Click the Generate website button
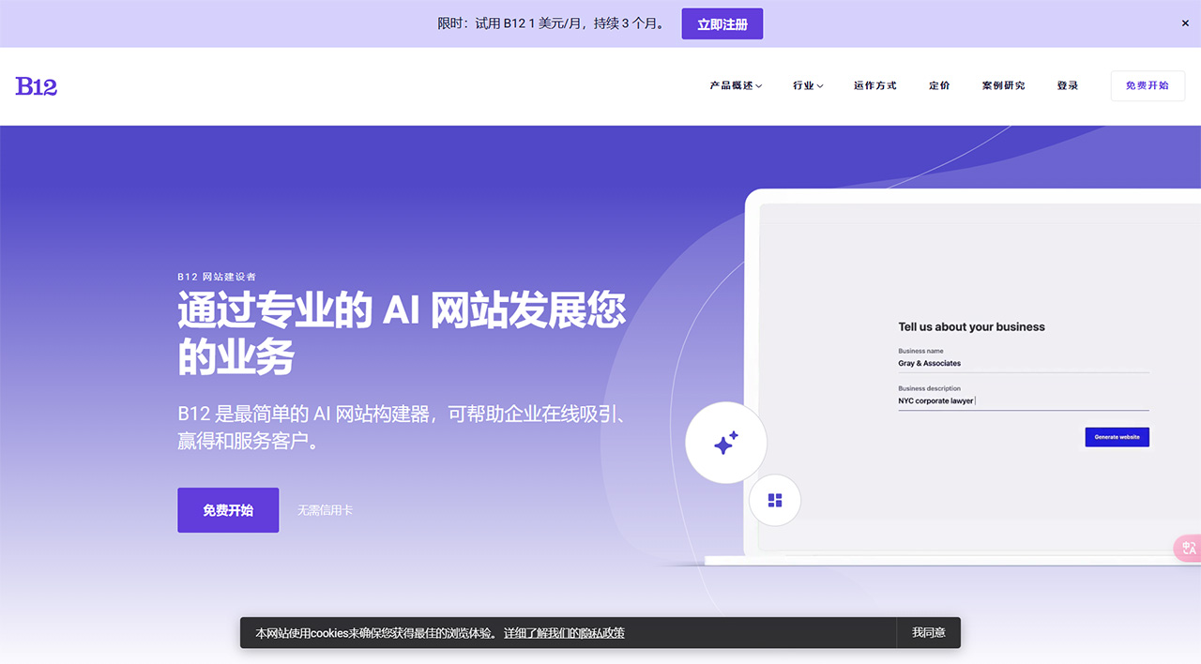 tap(1117, 437)
